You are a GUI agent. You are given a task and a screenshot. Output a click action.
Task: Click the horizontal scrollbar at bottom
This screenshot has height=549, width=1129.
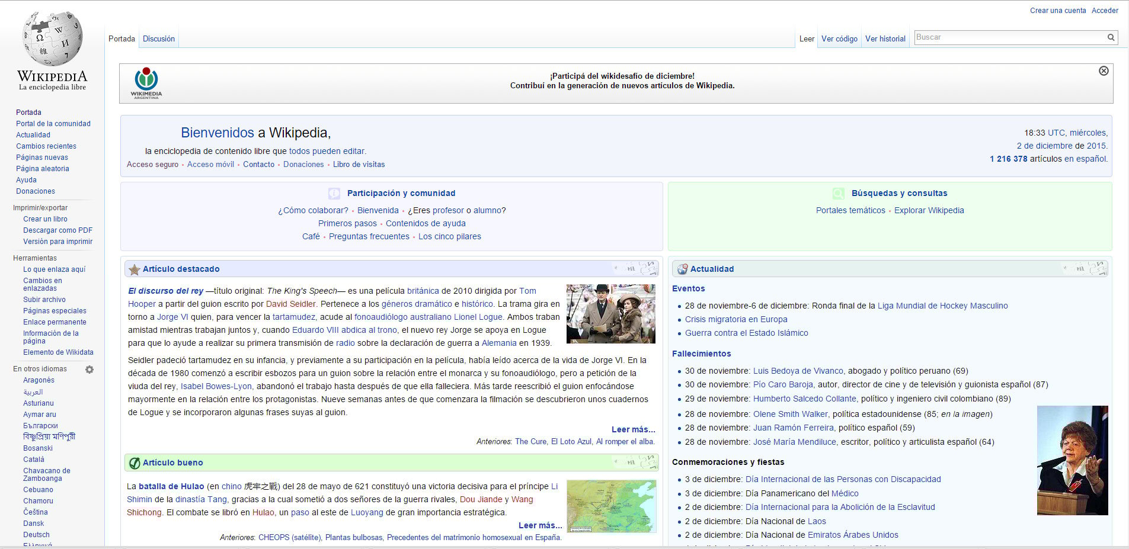564,547
